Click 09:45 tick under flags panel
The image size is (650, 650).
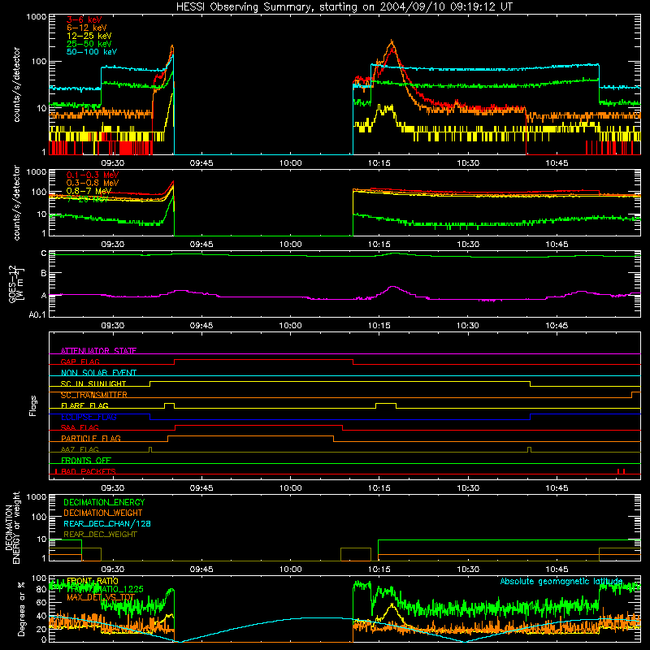(201, 488)
